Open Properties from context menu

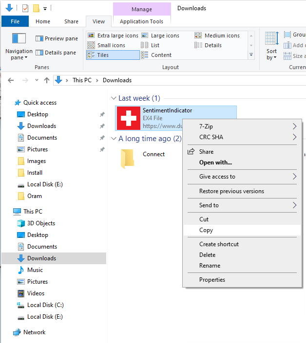pyautogui.click(x=242, y=280)
